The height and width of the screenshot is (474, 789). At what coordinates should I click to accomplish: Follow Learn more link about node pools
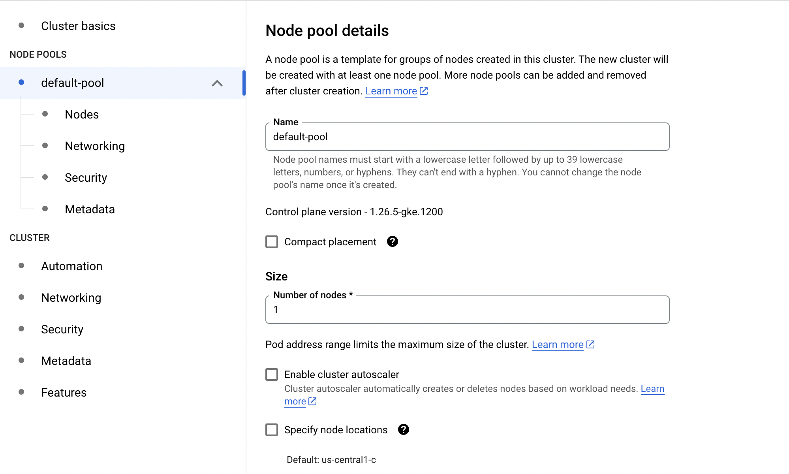[391, 91]
